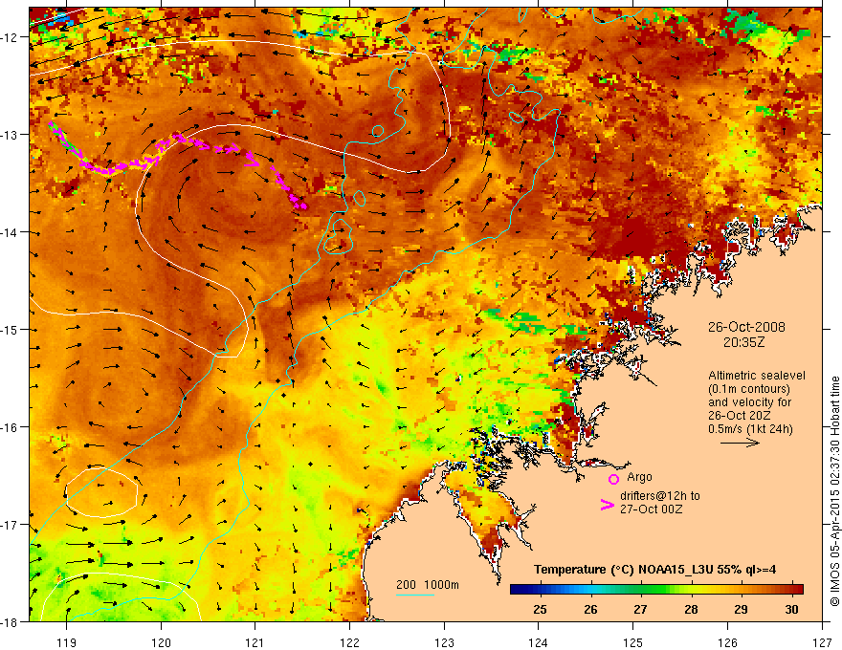Click the longitude label 122
The image size is (842, 650).
(349, 642)
